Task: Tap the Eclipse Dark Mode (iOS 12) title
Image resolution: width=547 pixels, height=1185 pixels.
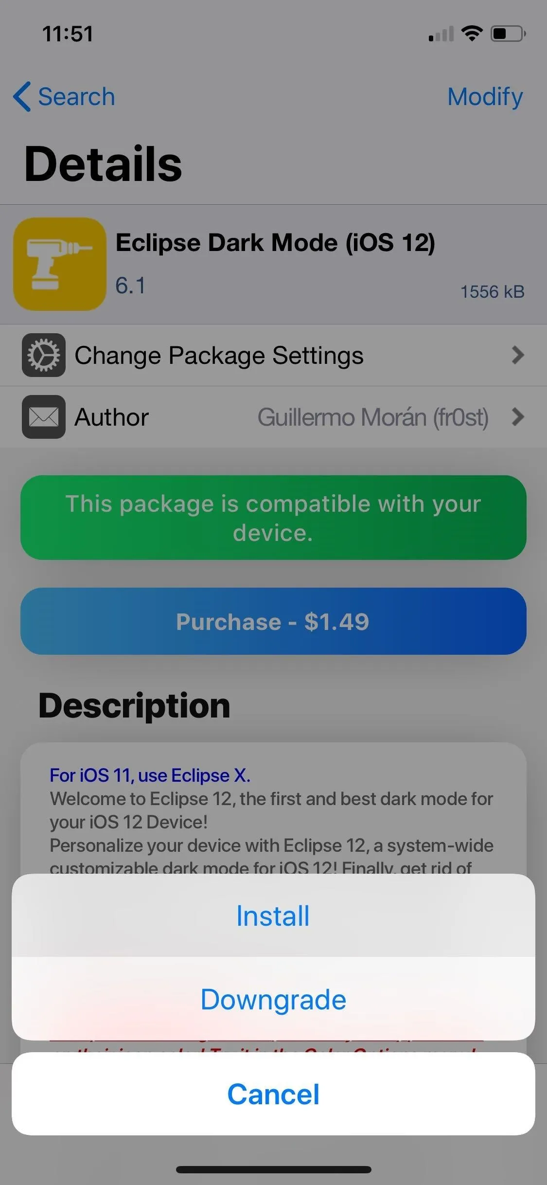Action: coord(275,243)
